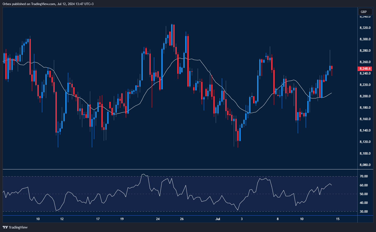376x232 pixels.
Task: Click the TradingView wordmark text at bottom-left
Action: pyautogui.click(x=18, y=227)
